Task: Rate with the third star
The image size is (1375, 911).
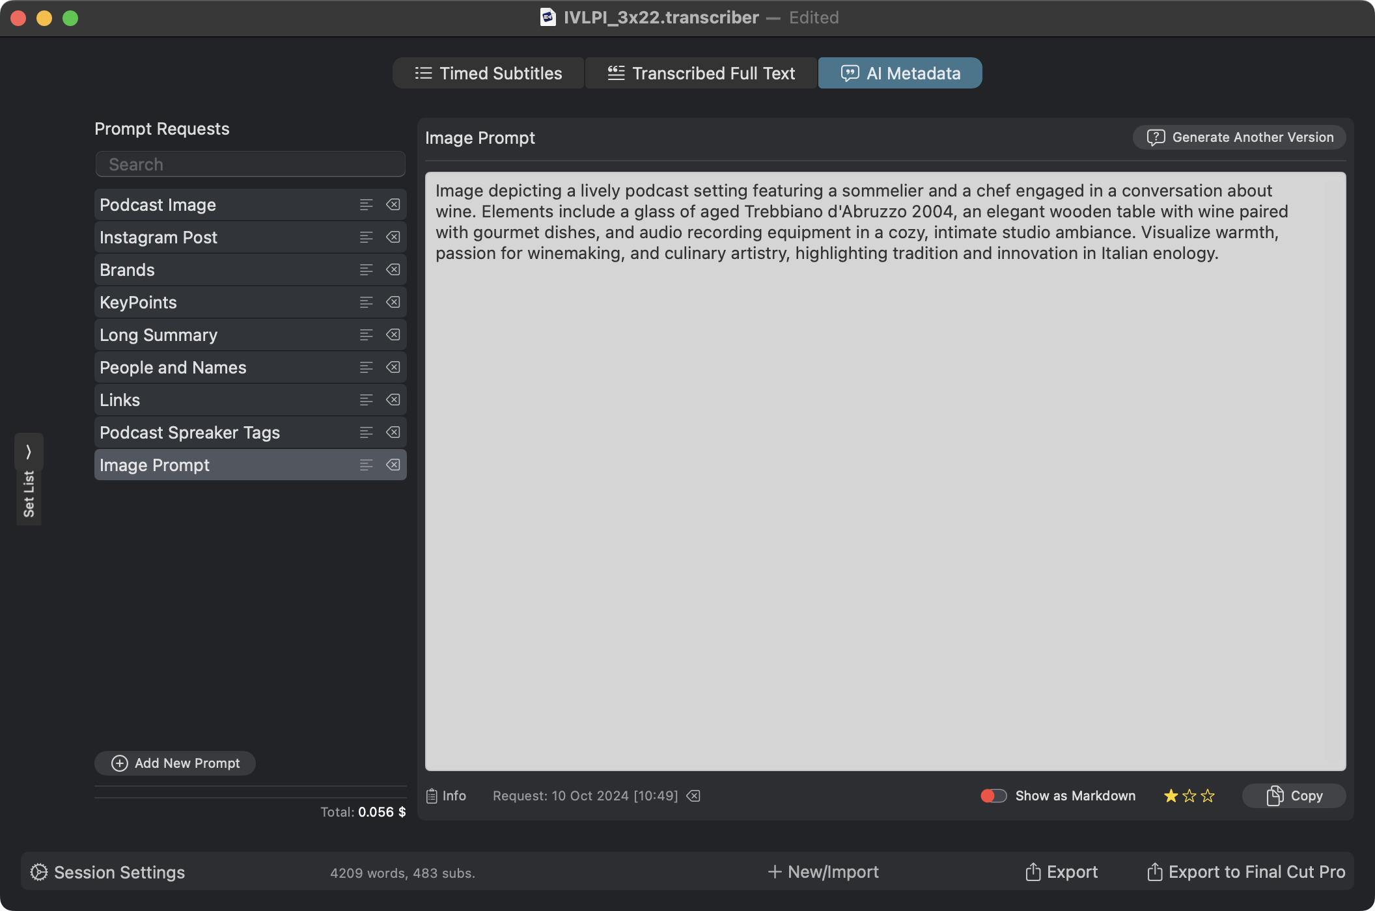Action: 1208,796
